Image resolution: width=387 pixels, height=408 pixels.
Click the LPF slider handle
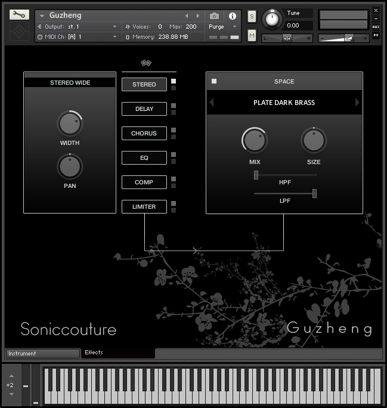314,194
